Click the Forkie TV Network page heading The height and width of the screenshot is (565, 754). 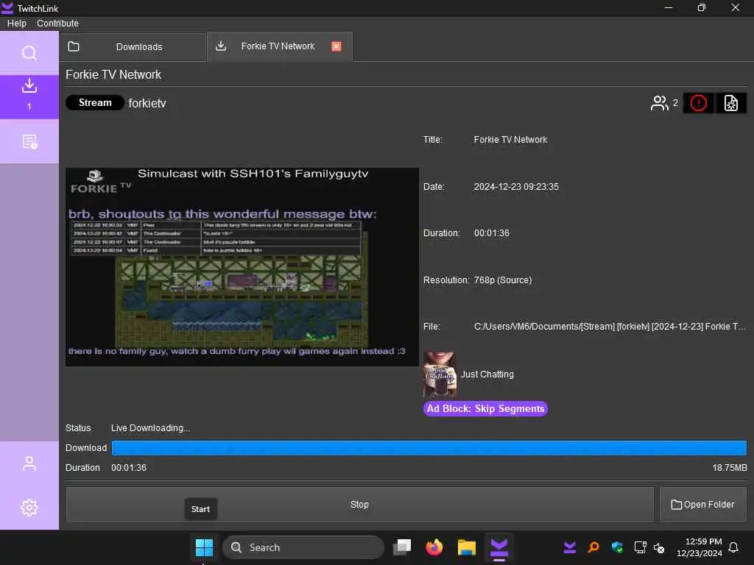coord(113,74)
